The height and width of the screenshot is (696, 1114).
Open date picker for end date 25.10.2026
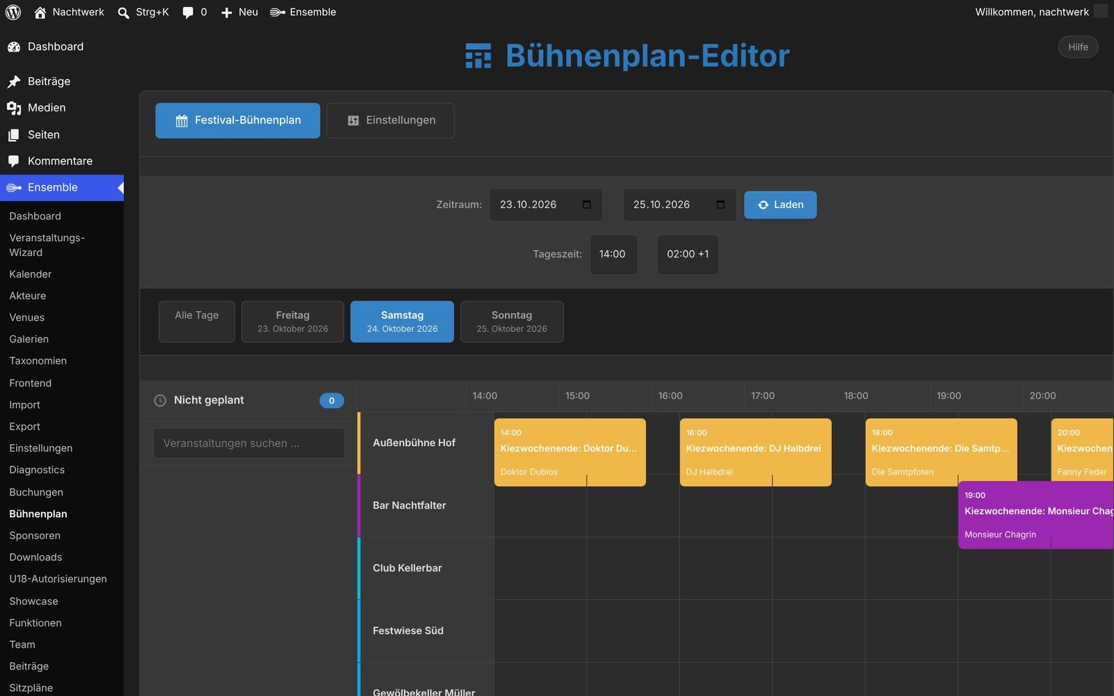pos(720,204)
